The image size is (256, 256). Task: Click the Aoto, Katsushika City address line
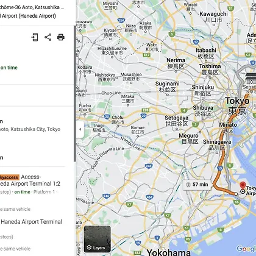[x=30, y=129]
